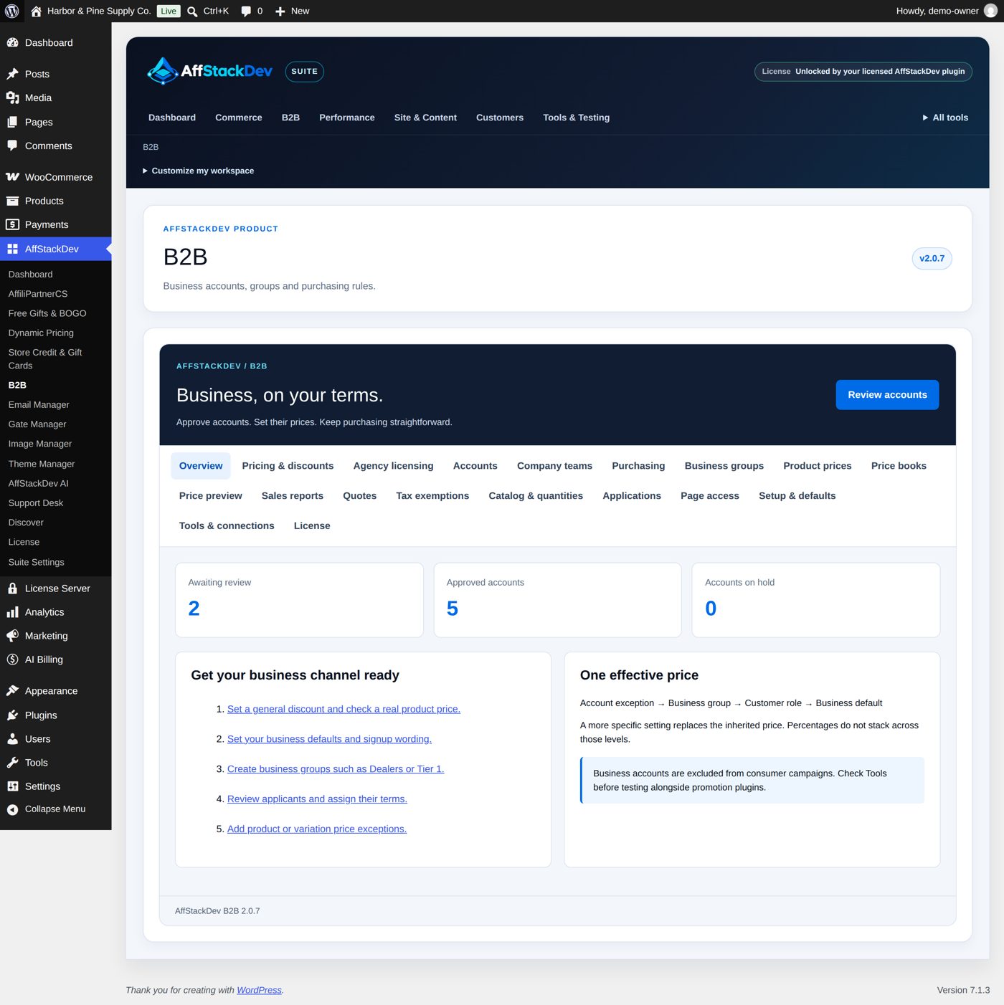Click the AffStackDev logo in the header

(209, 71)
